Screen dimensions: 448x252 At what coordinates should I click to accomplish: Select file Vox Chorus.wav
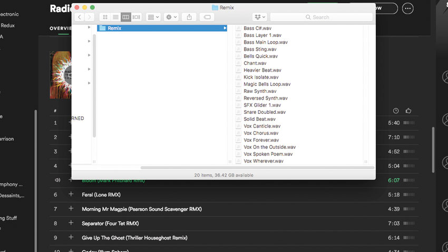point(261,133)
